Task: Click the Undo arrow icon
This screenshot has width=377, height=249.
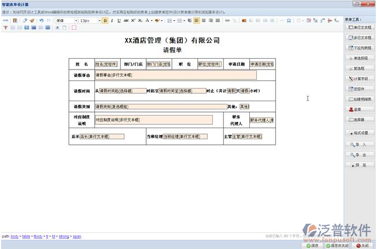Action: coord(41,21)
